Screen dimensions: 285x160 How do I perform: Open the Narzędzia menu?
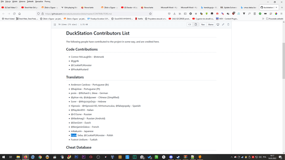pyautogui.click(x=39, y=2)
